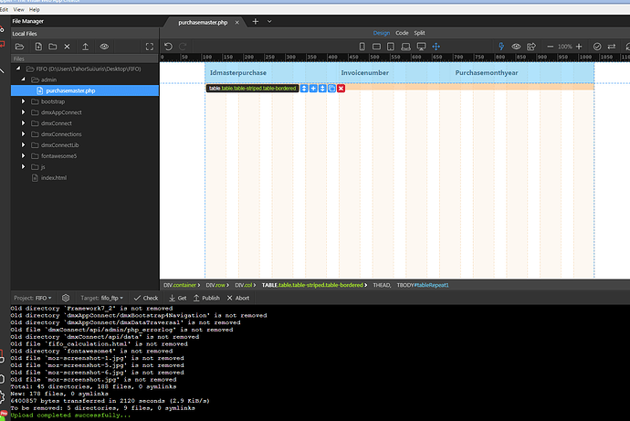Toggle the preview eye in the design toolbar
The height and width of the screenshot is (421, 630).
pos(516,47)
